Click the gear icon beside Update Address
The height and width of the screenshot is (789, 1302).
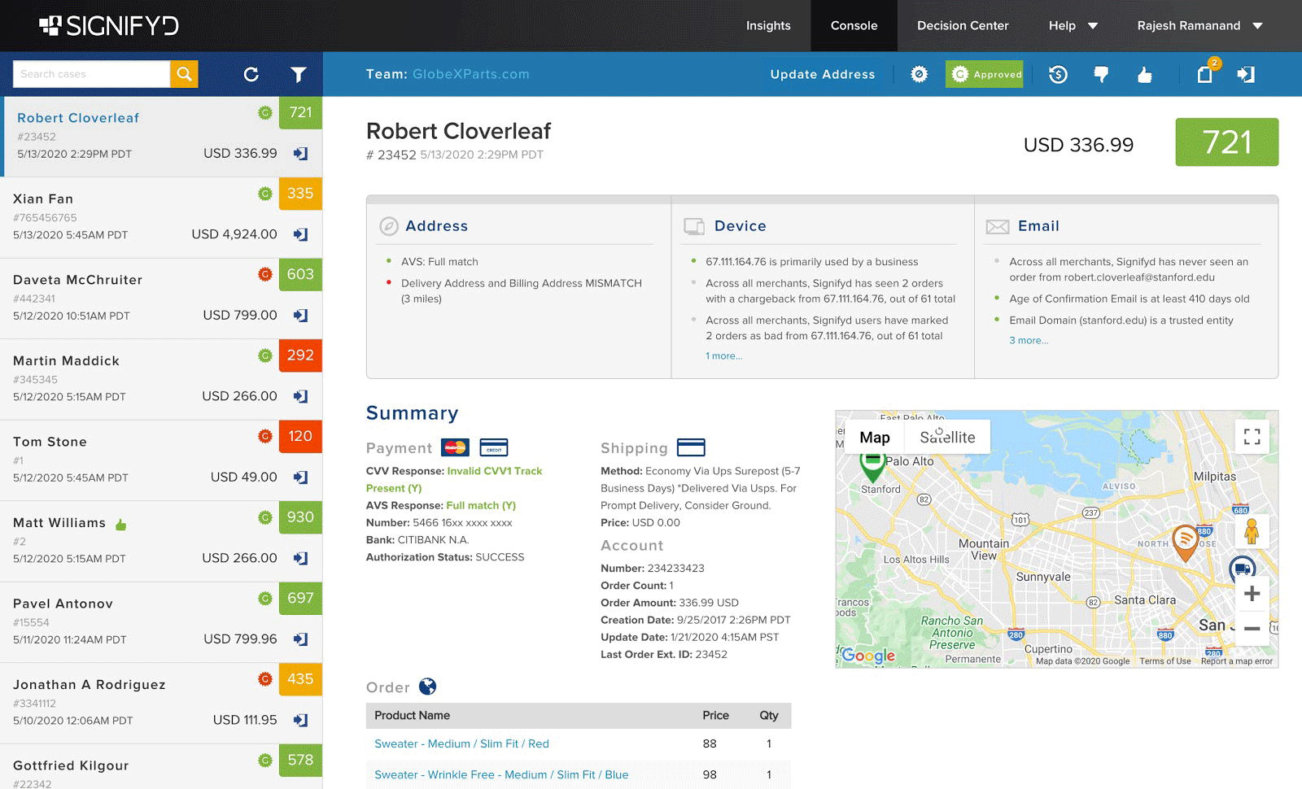click(x=920, y=74)
